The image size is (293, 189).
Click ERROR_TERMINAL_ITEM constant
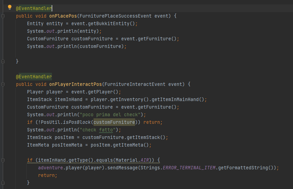coord(189,168)
